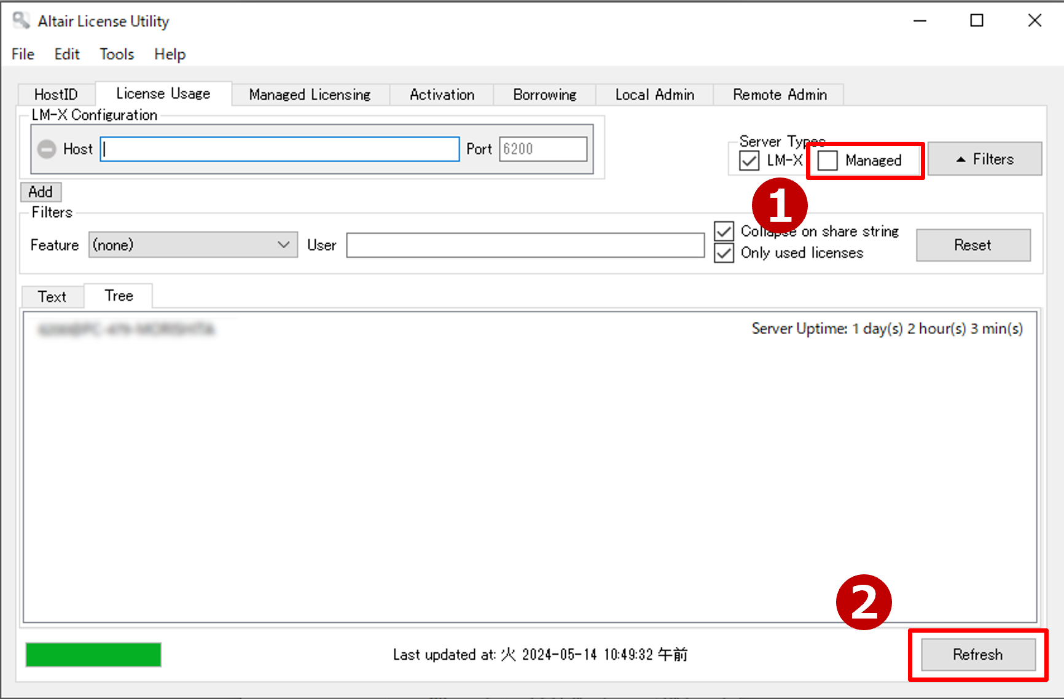Enable the Managed server type checkbox
Screen dimensions: 1064x699
(x=827, y=160)
